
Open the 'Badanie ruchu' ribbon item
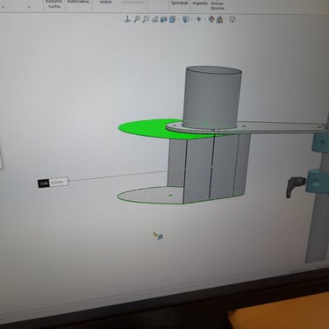(54, 4)
